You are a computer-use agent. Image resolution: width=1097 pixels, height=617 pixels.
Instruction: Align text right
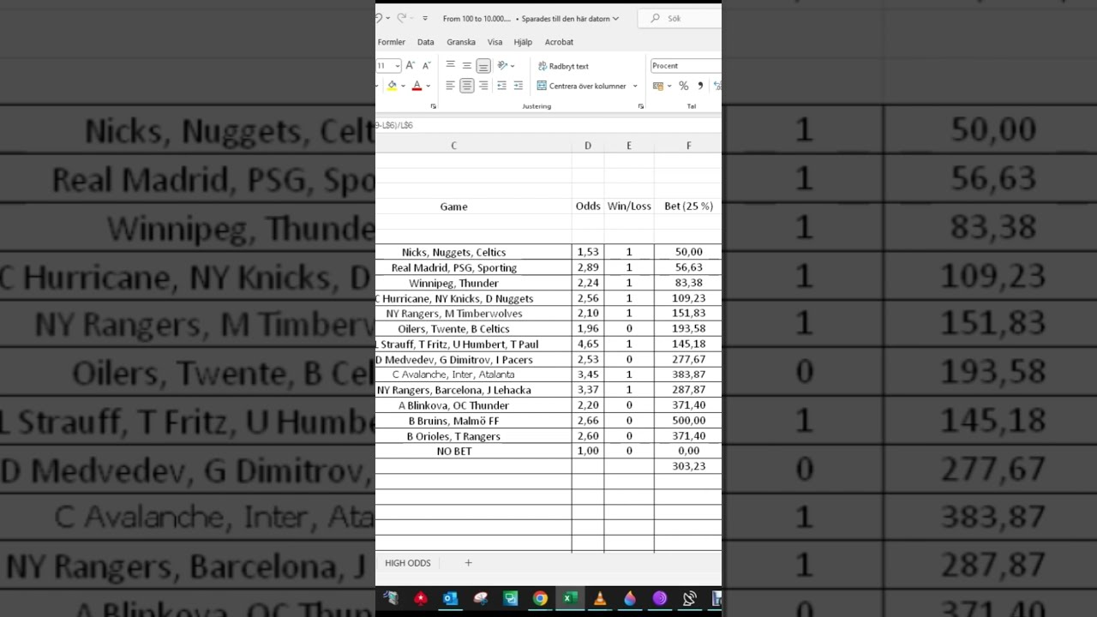coord(483,86)
